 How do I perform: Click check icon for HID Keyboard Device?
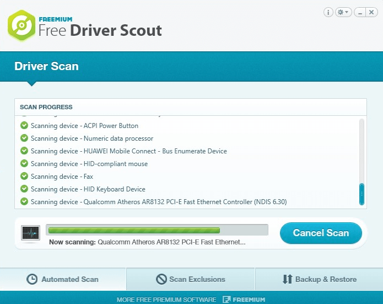tap(24, 189)
